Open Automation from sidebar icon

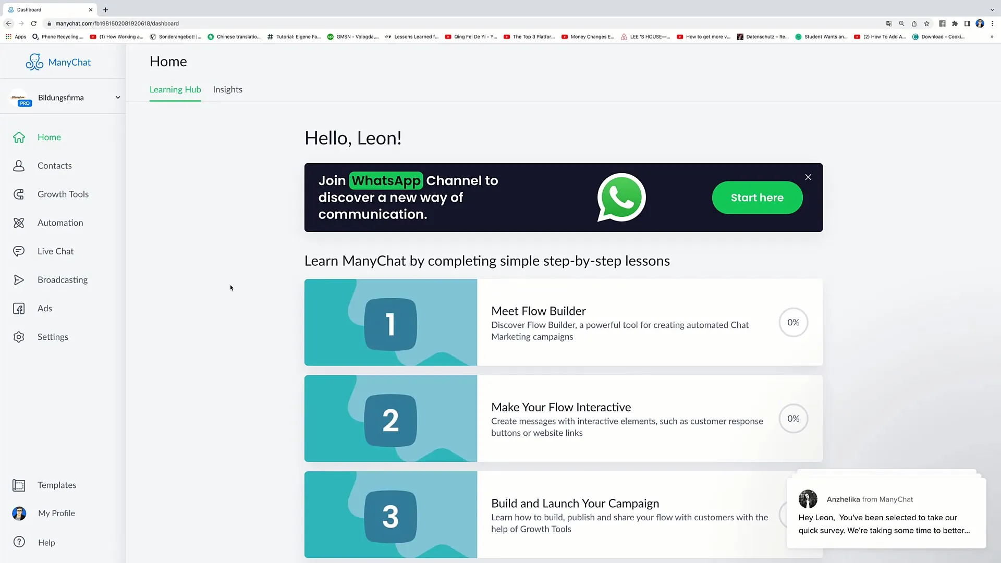[x=19, y=223]
